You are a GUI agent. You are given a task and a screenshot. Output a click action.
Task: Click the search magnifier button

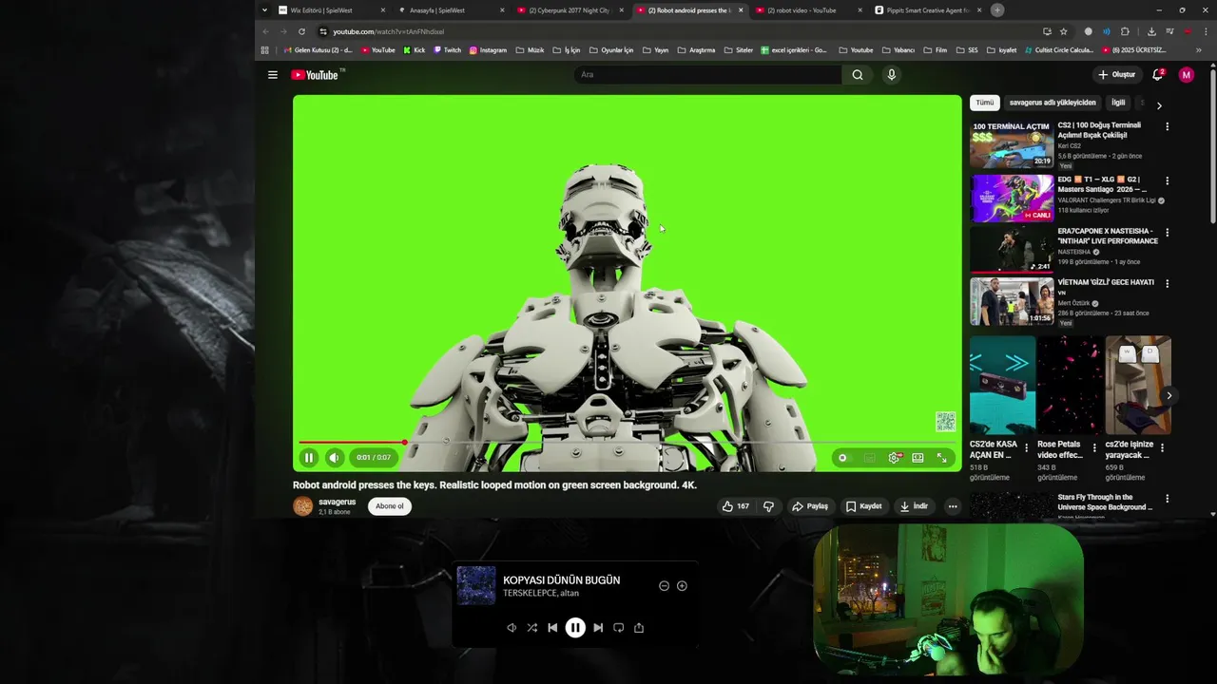(x=858, y=75)
